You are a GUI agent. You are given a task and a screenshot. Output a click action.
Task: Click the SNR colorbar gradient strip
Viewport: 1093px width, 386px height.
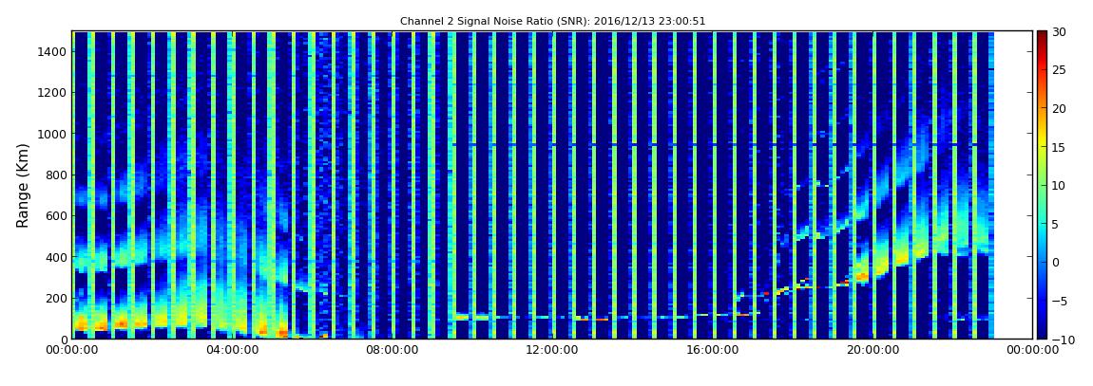[1042, 184]
